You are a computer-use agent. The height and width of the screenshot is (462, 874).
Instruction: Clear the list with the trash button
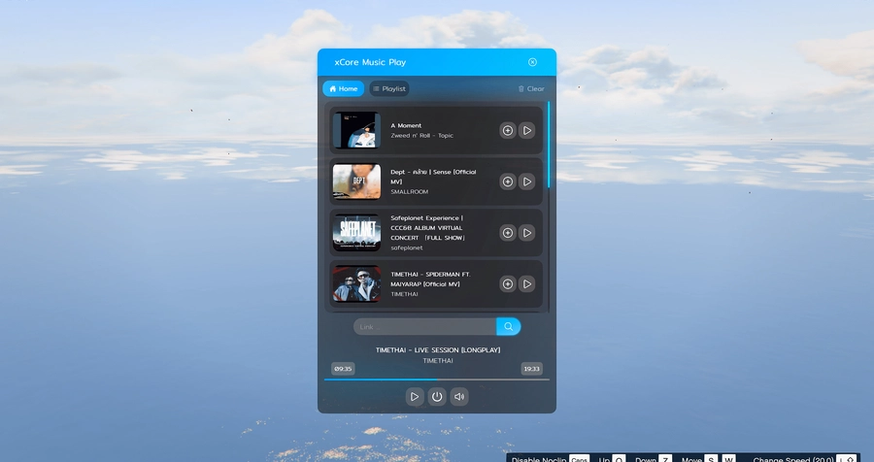click(531, 88)
